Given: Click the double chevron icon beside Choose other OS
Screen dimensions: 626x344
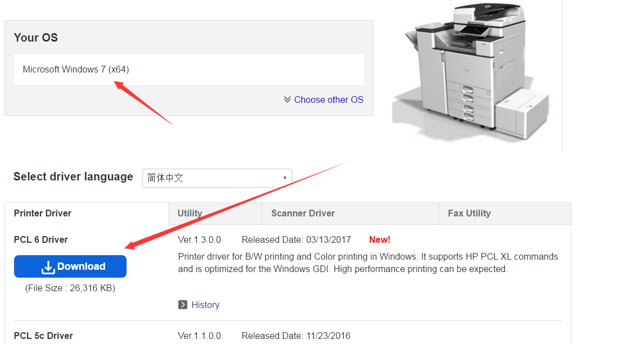Looking at the screenshot, I should point(287,99).
